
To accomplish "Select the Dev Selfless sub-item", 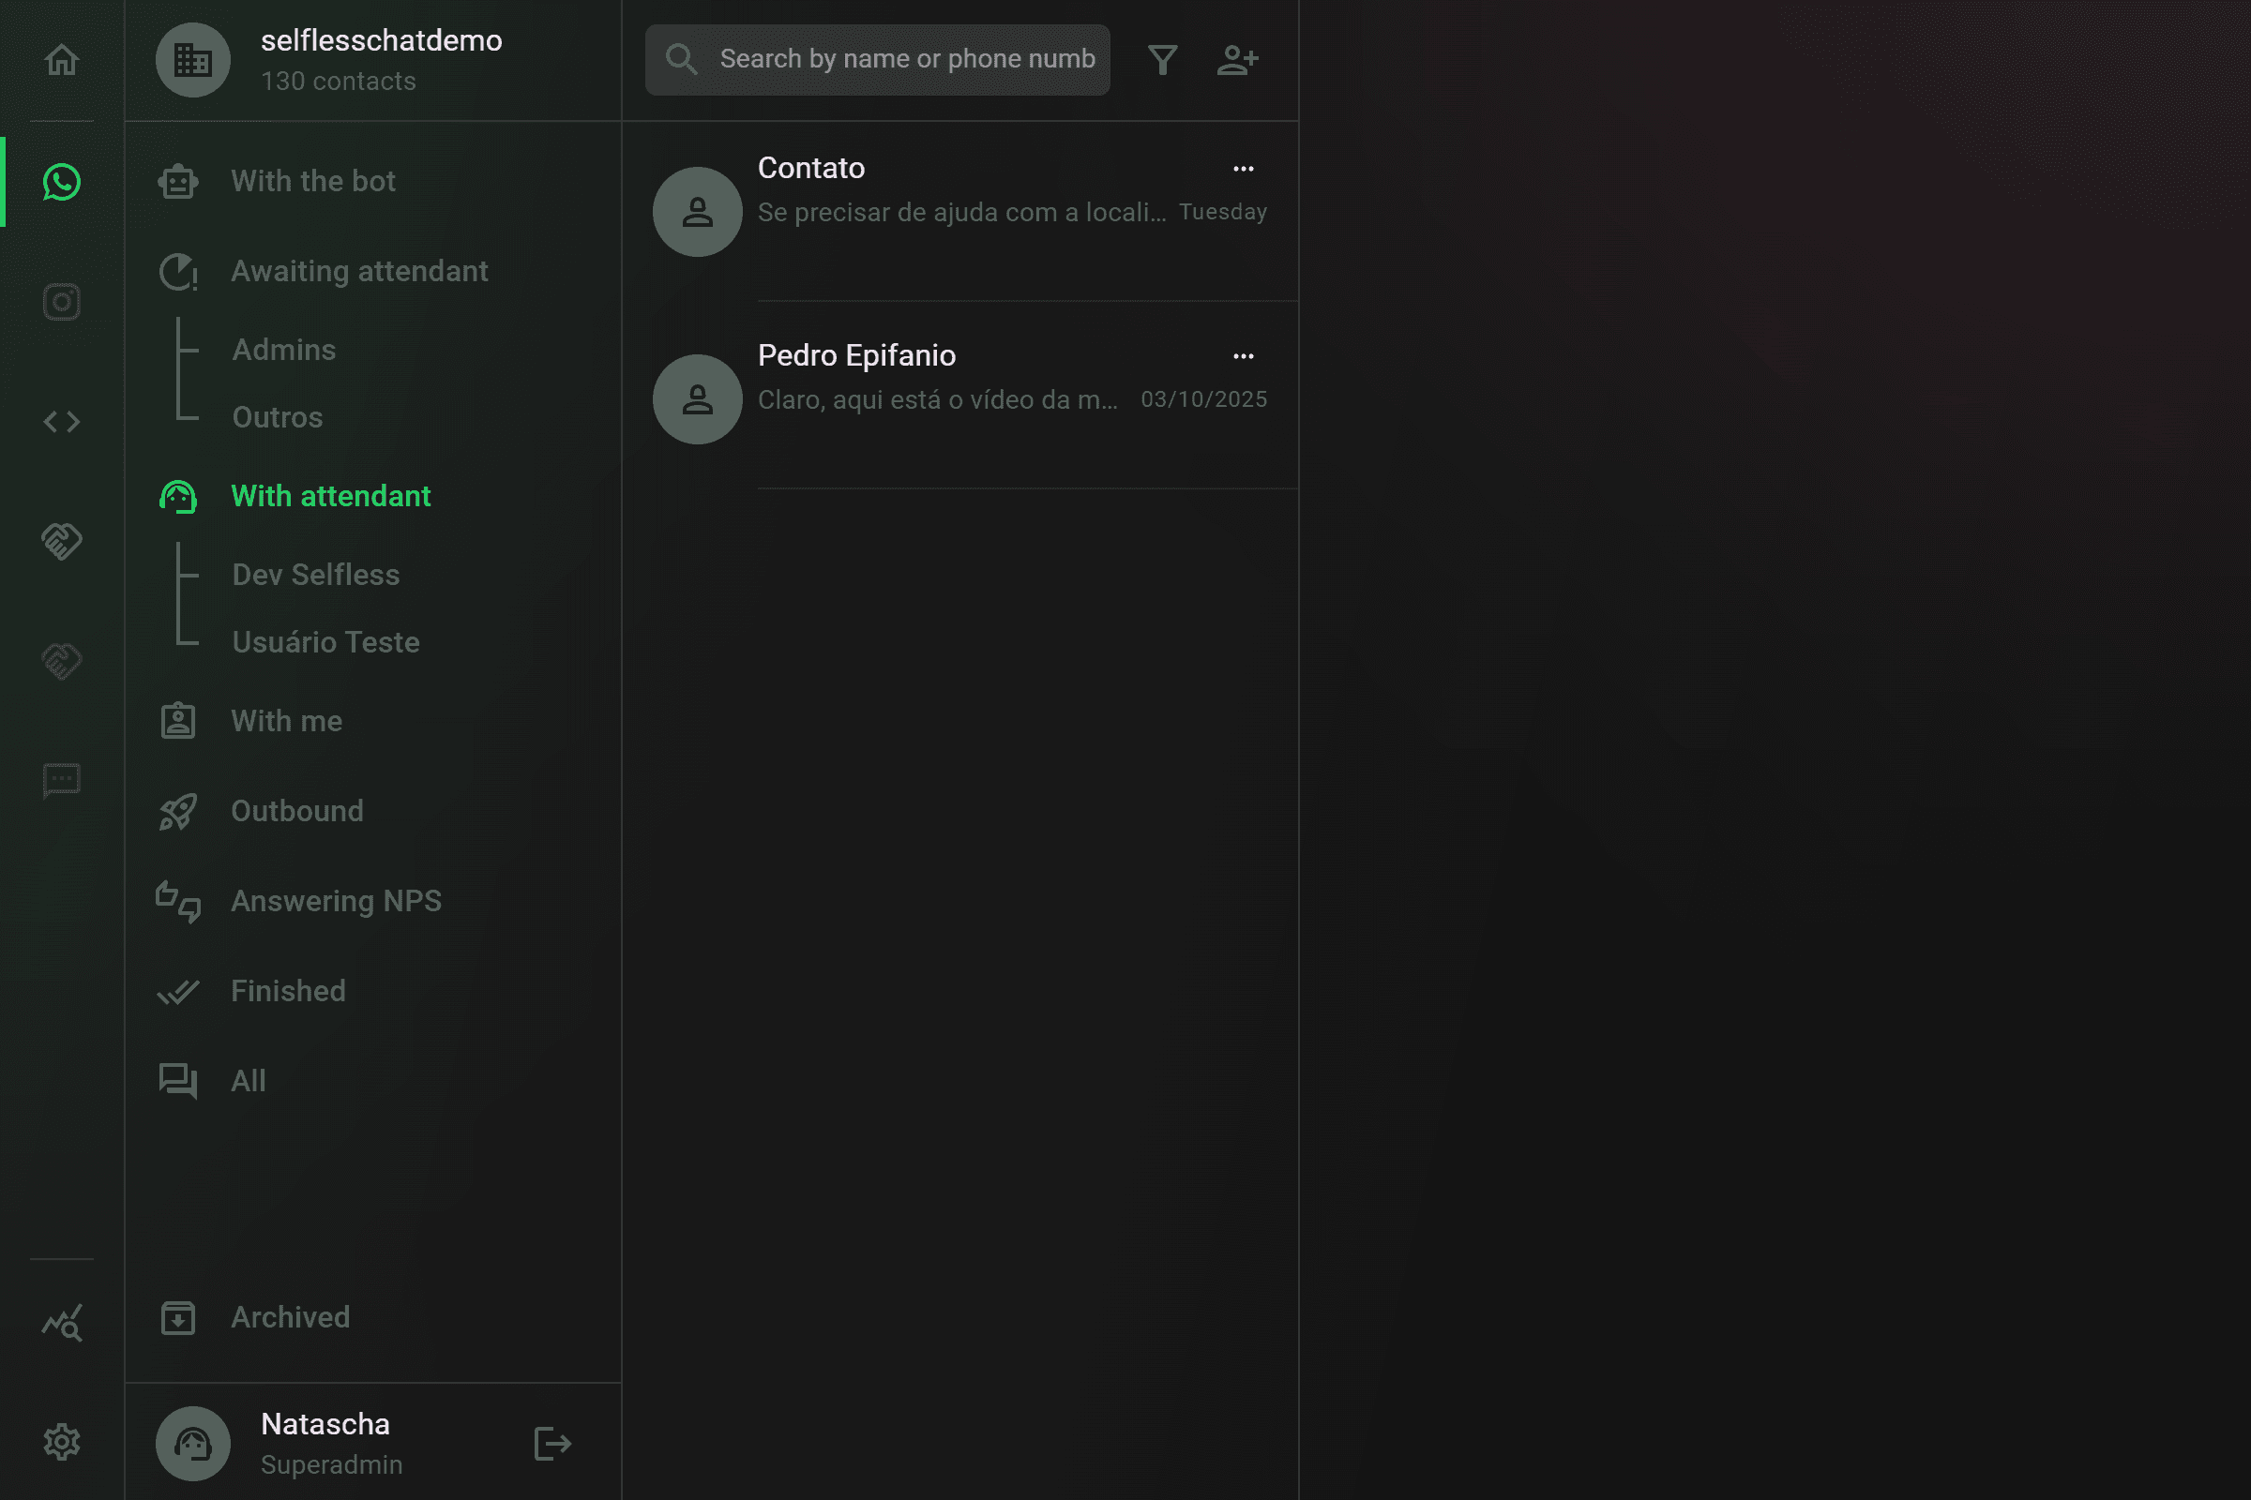I will [316, 574].
